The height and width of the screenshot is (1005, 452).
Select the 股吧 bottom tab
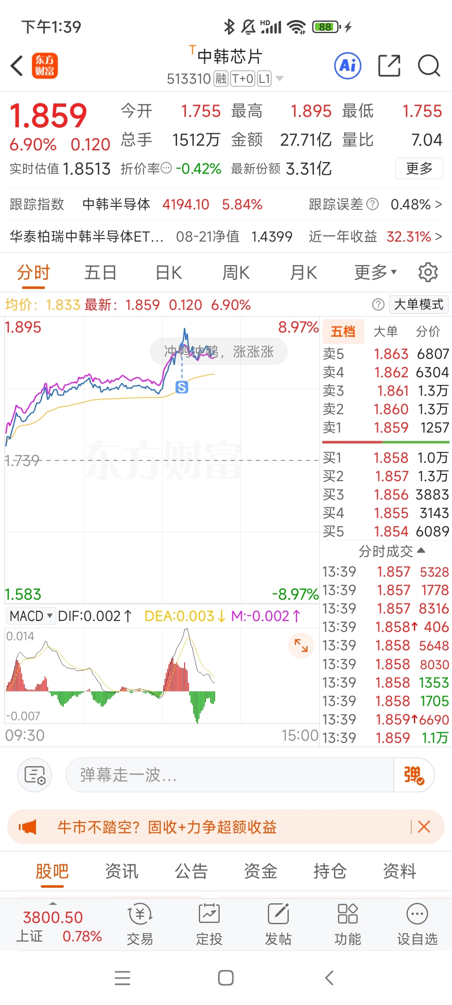pyautogui.click(x=52, y=871)
